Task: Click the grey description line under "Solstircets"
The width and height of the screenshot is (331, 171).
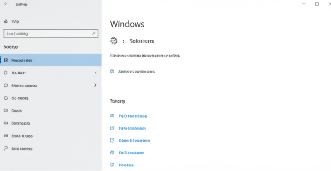Action: (145, 56)
